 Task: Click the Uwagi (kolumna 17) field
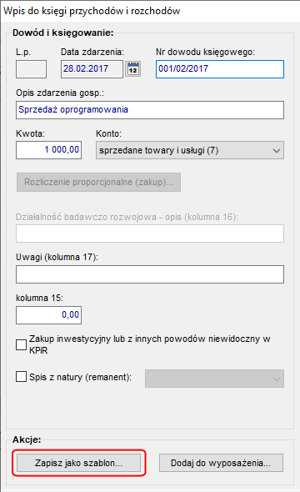[150, 274]
